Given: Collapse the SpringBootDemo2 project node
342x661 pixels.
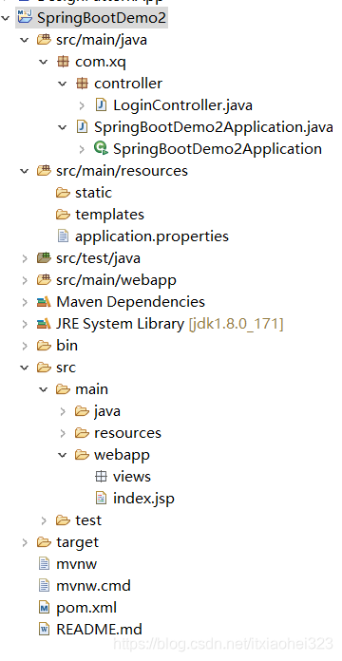Looking at the screenshot, I should click(x=6, y=18).
